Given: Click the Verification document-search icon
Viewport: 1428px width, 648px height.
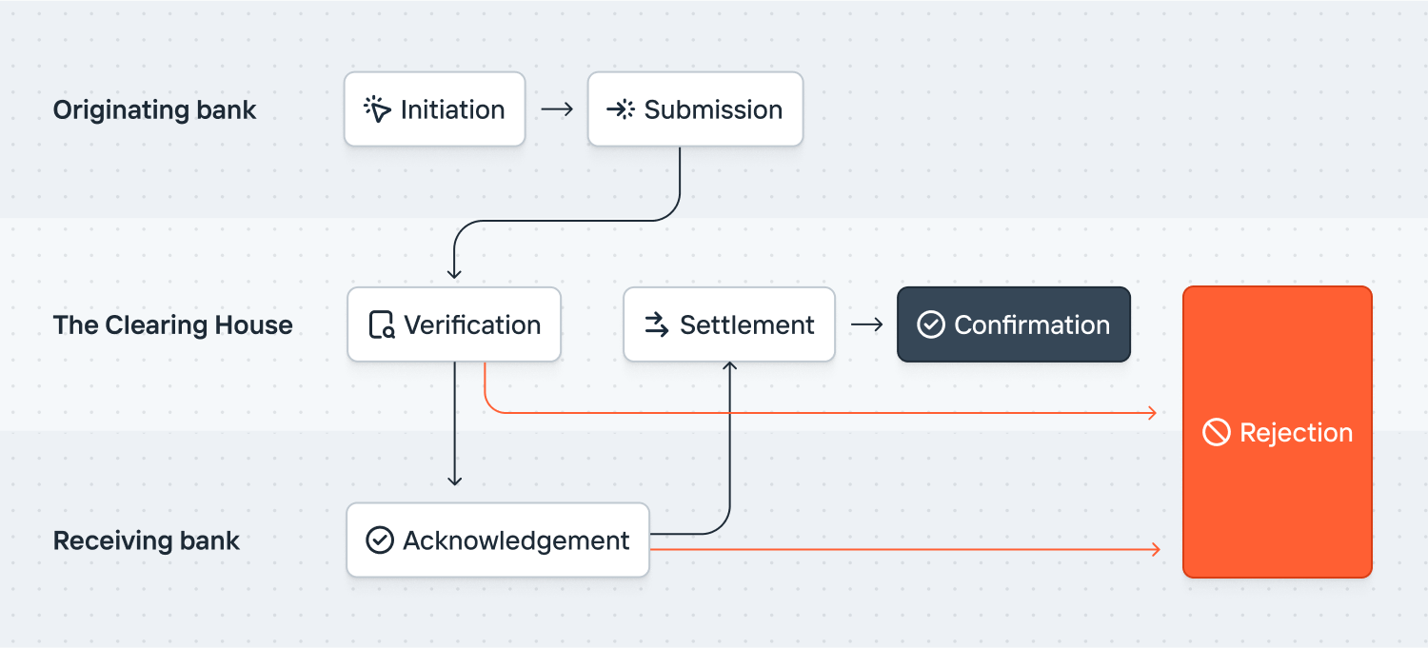Looking at the screenshot, I should (x=382, y=325).
